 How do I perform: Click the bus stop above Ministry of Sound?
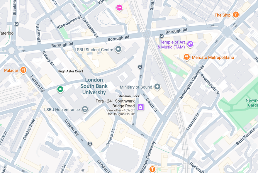[140, 67]
